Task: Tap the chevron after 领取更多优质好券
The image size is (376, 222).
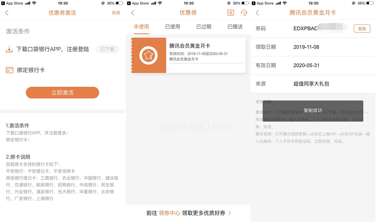Action: (230, 213)
